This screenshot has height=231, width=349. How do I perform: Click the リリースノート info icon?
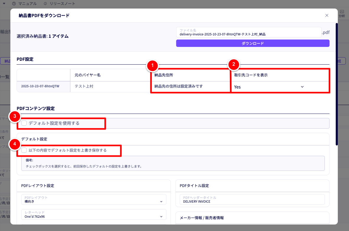click(45, 4)
